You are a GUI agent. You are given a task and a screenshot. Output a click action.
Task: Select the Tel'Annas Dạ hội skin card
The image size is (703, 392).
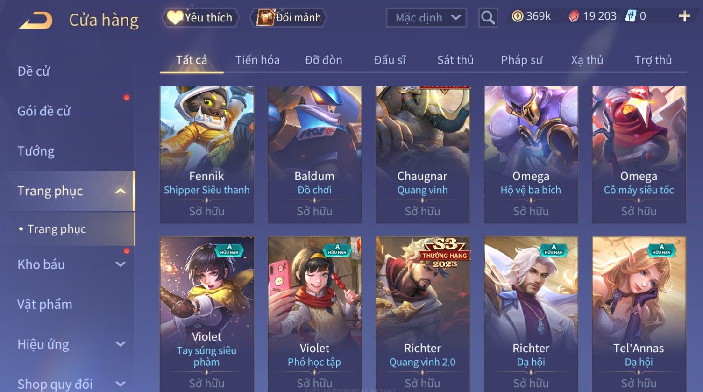tap(639, 314)
